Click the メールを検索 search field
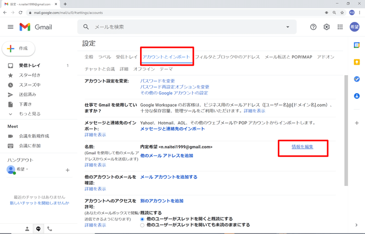The width and height of the screenshot is (365, 234). [187, 27]
